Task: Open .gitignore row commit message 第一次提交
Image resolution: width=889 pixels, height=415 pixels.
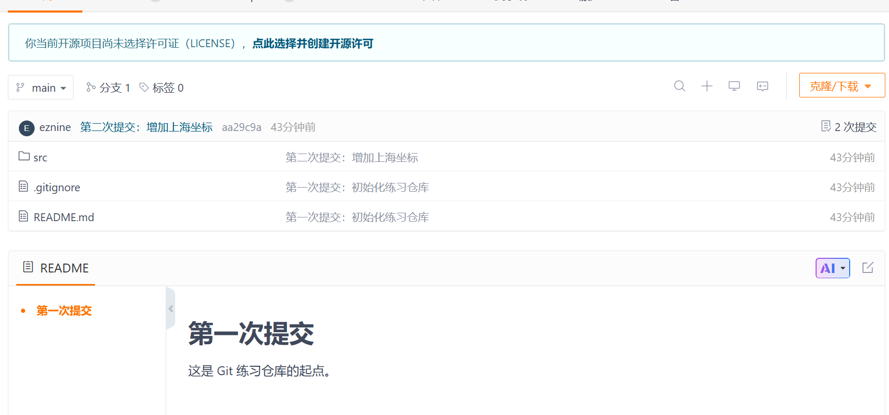Action: tap(357, 188)
